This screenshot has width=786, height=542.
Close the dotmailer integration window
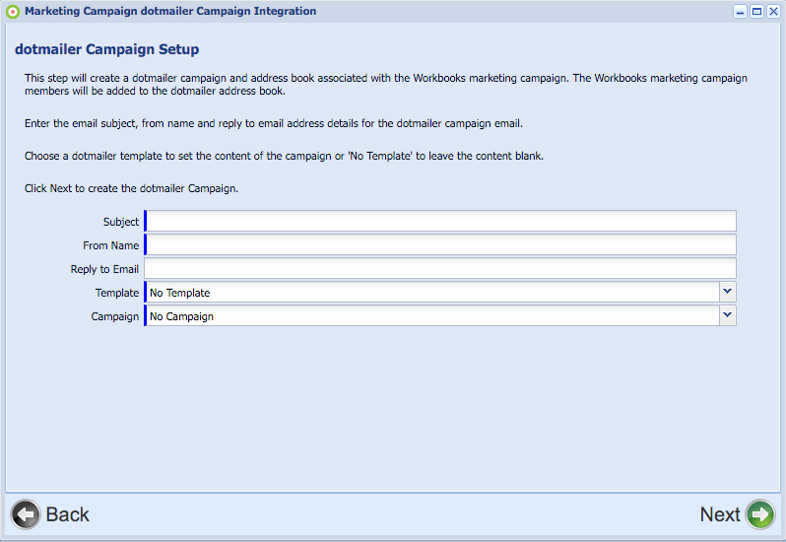[773, 12]
